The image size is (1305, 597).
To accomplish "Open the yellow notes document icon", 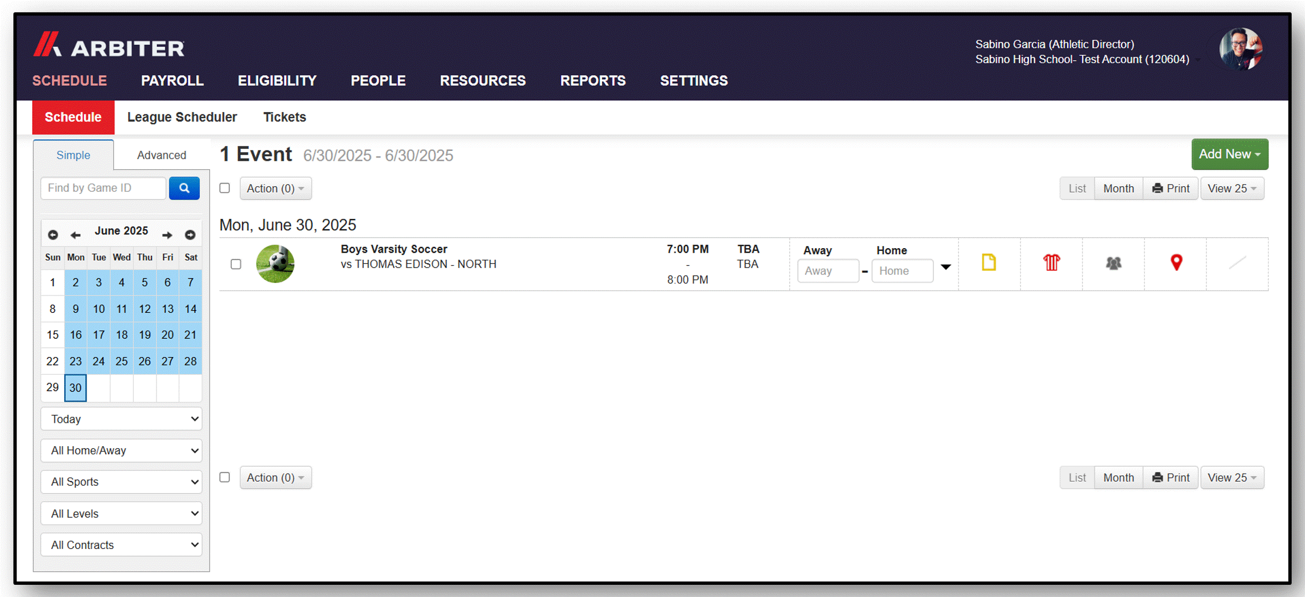I will click(x=989, y=263).
